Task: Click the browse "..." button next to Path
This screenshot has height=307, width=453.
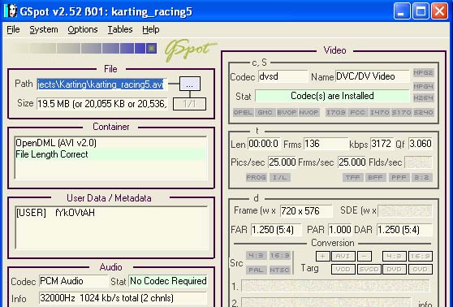Action: [190, 84]
